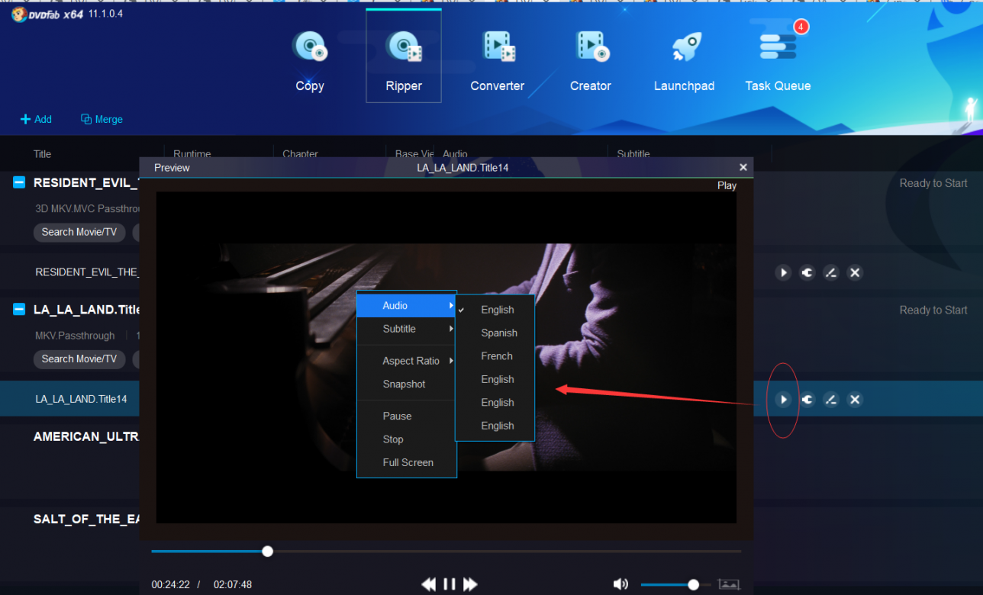Click the DVDFab logo icon
The width and height of the screenshot is (983, 595).
click(18, 14)
